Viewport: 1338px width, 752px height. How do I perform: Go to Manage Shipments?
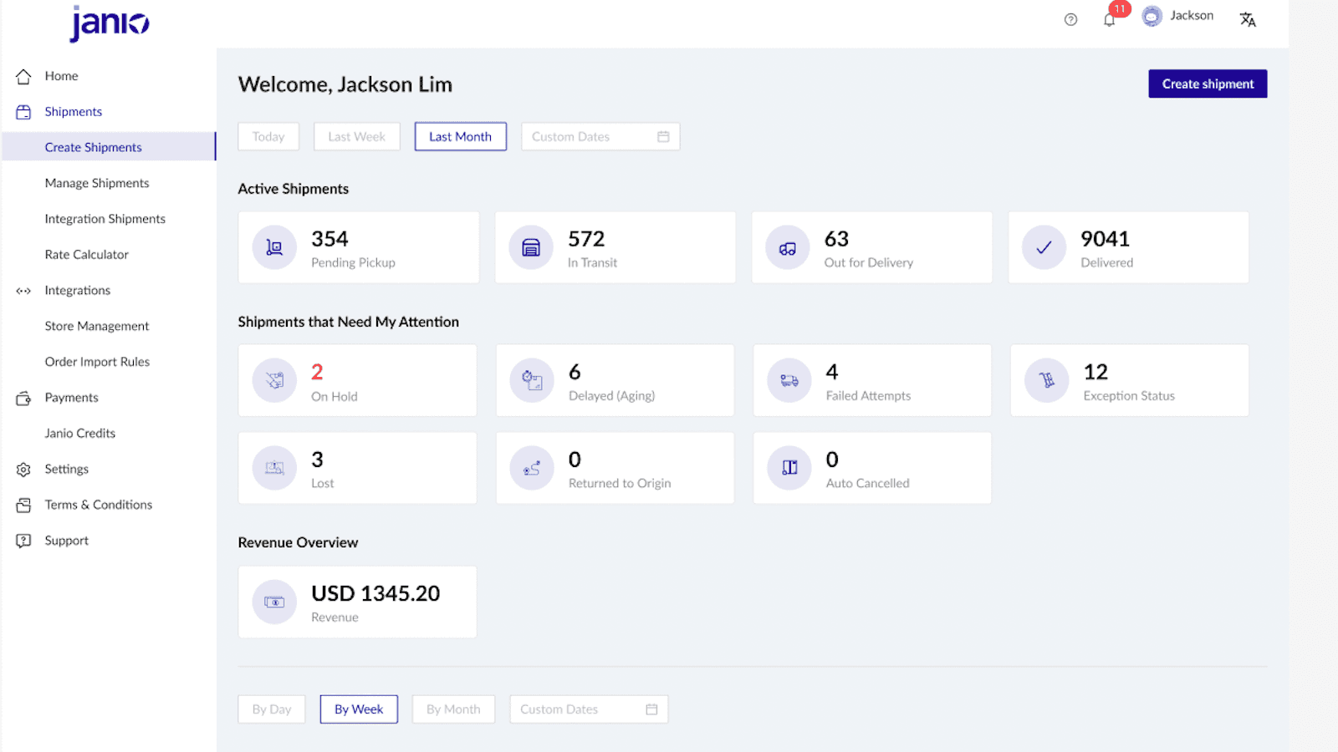point(97,183)
